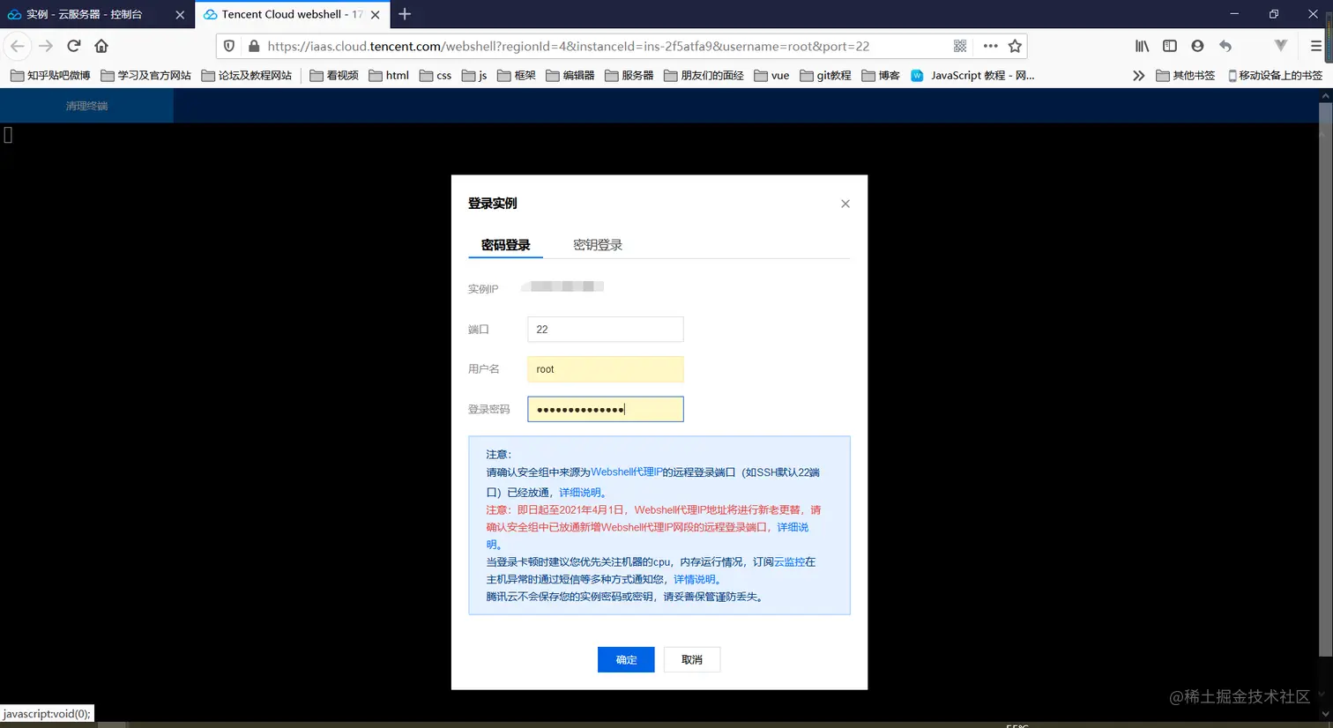The image size is (1333, 728).
Task: Open the 编辑器 bookmark folder
Action: [x=570, y=76]
